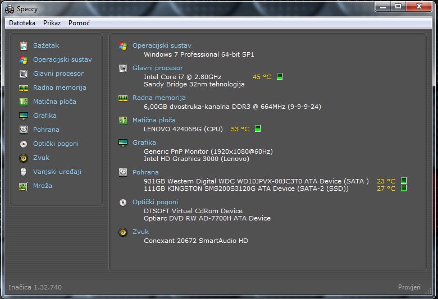
Task: Click the 6,00GB DDR3 memory line
Action: (x=232, y=107)
